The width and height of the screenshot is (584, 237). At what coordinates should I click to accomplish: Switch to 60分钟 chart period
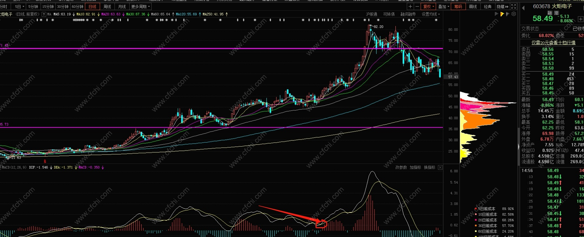pos(78,7)
